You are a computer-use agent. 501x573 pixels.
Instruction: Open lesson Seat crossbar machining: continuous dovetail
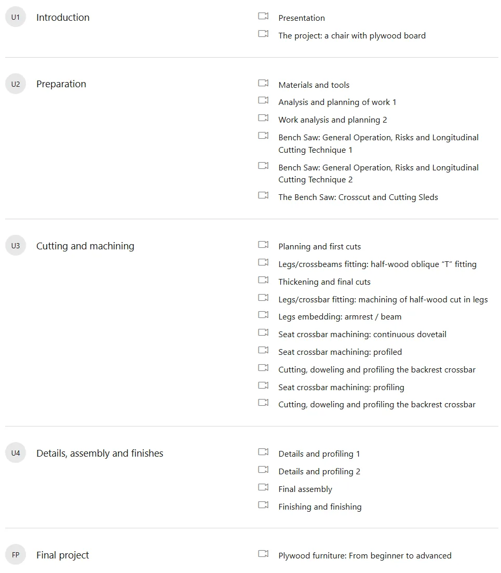(362, 335)
